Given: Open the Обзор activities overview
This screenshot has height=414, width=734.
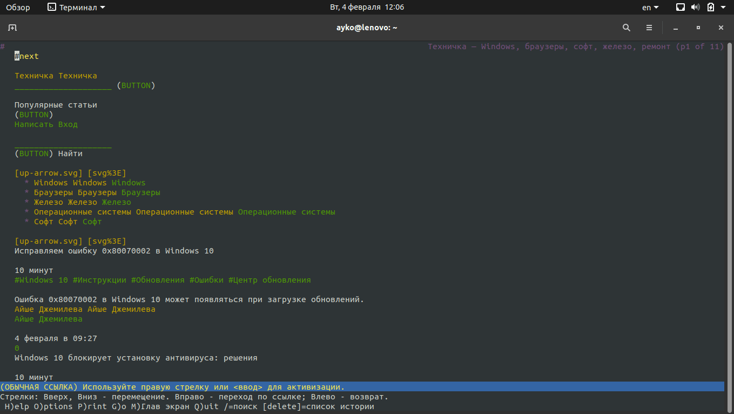Looking at the screenshot, I should [18, 8].
